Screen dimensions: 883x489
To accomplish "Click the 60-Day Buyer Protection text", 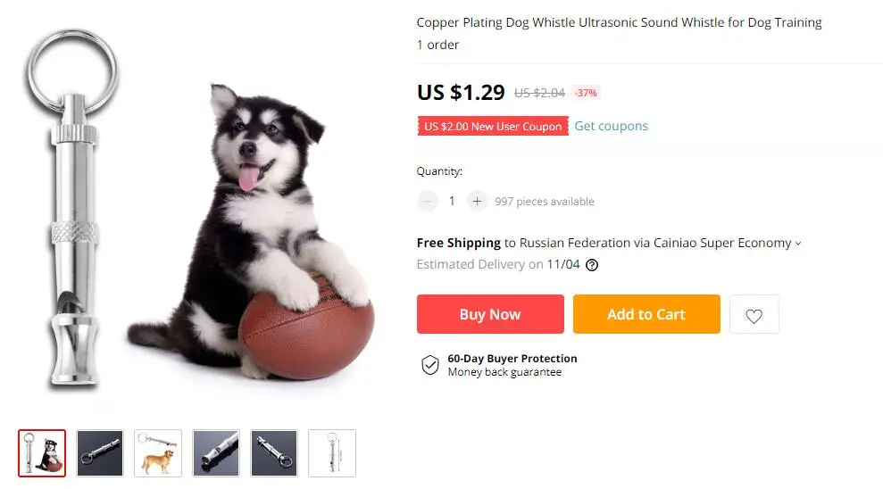I will click(512, 359).
